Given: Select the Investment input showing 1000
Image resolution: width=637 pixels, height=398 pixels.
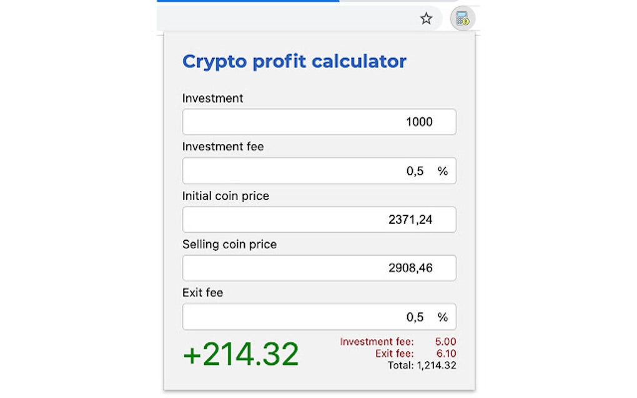Looking at the screenshot, I should [318, 122].
